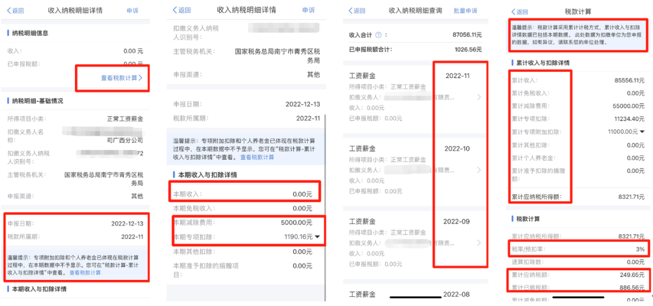Viewport: 653px width, 306px height.
Task: Open 查看税款计算 with chevron under 已申报税额
Action: [122, 78]
